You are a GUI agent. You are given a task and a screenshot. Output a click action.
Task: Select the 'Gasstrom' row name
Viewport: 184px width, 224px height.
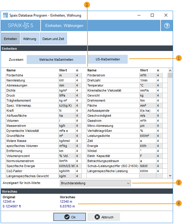[95, 121]
